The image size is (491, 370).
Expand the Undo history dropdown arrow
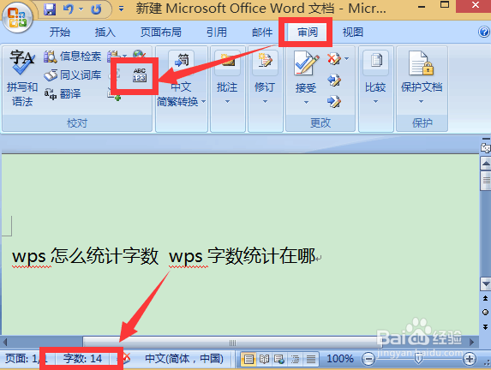click(x=81, y=9)
